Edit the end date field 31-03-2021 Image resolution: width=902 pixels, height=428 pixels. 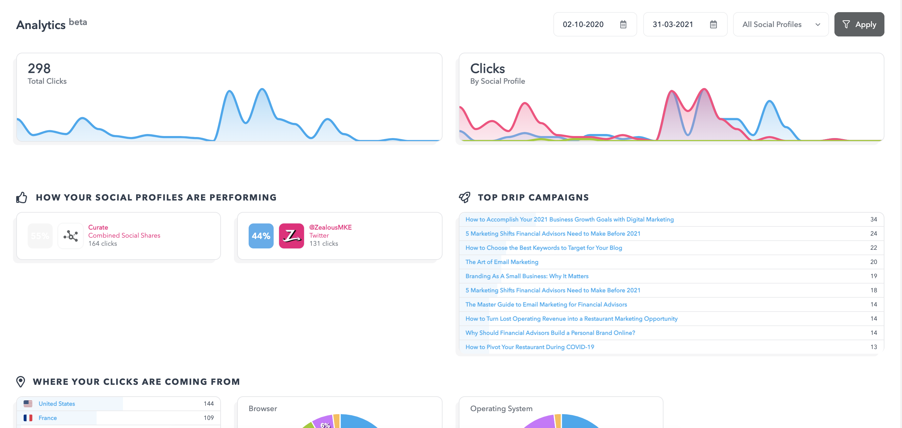685,25
